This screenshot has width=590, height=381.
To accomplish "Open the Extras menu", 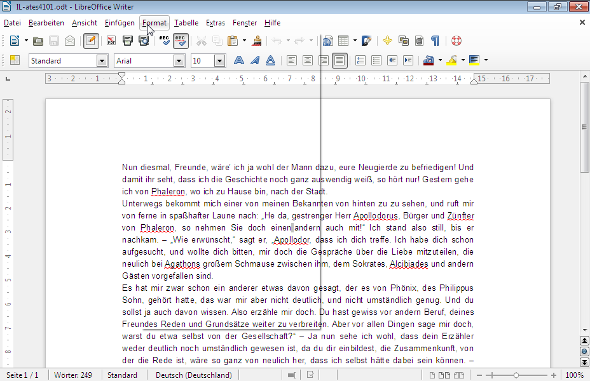I will tap(216, 23).
